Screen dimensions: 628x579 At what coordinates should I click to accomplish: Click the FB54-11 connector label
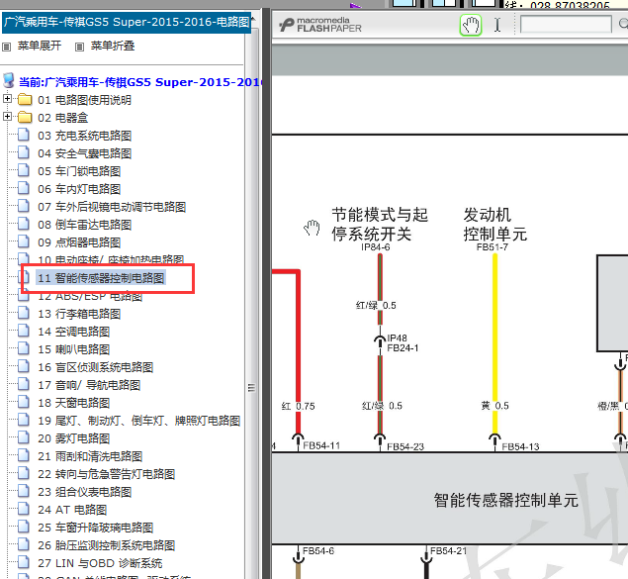[321, 446]
